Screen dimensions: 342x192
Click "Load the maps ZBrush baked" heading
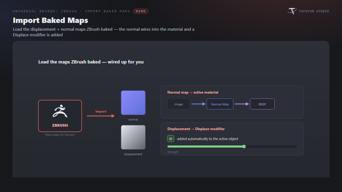pyautogui.click(x=91, y=62)
